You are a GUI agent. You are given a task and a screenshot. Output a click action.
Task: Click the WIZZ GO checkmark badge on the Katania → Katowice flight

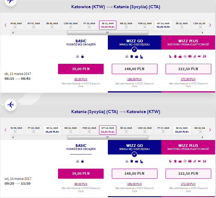[134, 154]
